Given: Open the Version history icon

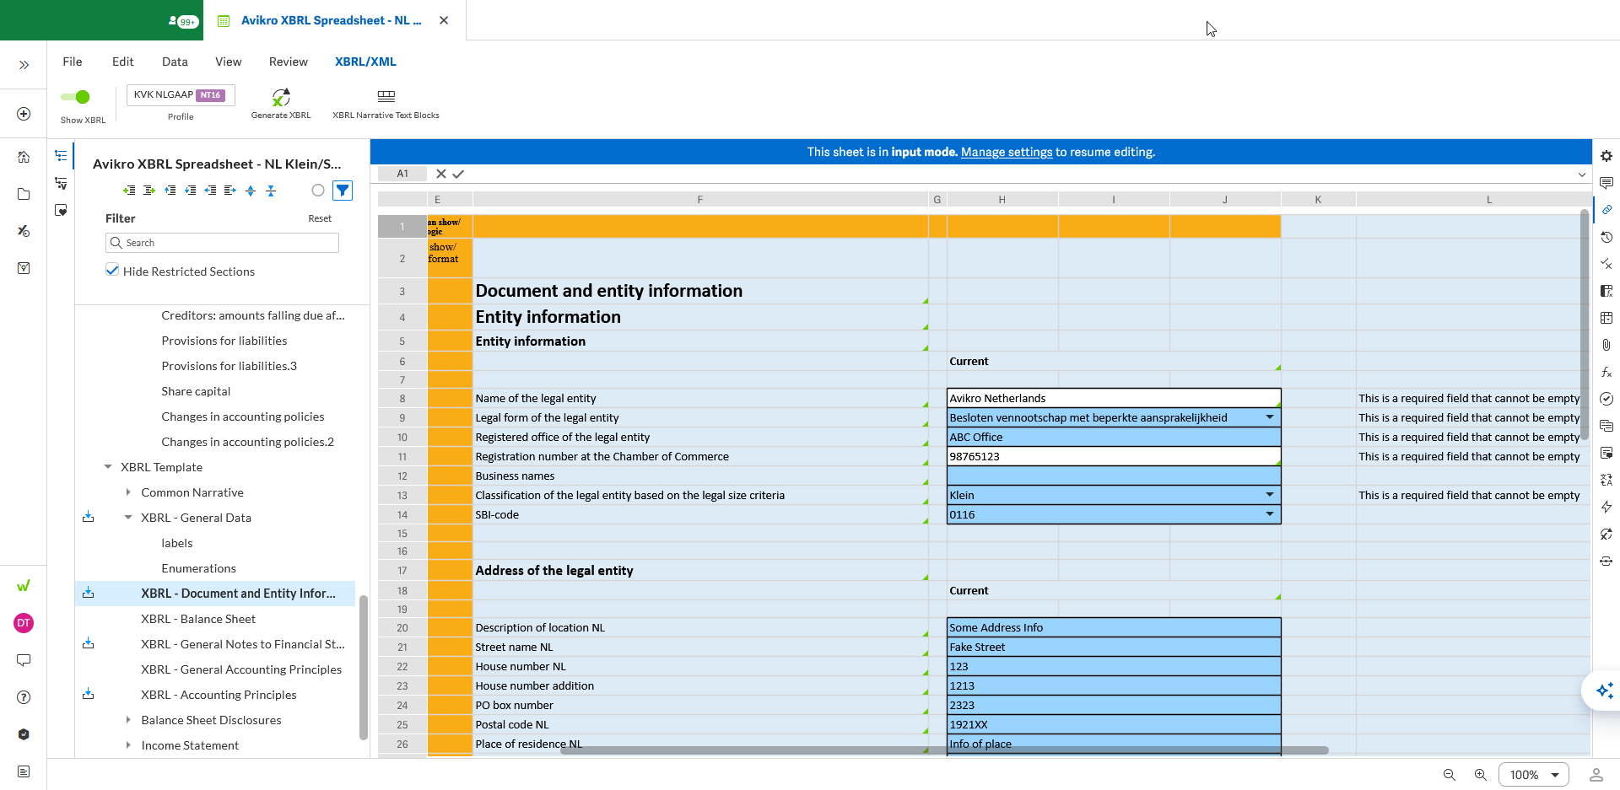Looking at the screenshot, I should [1606, 237].
